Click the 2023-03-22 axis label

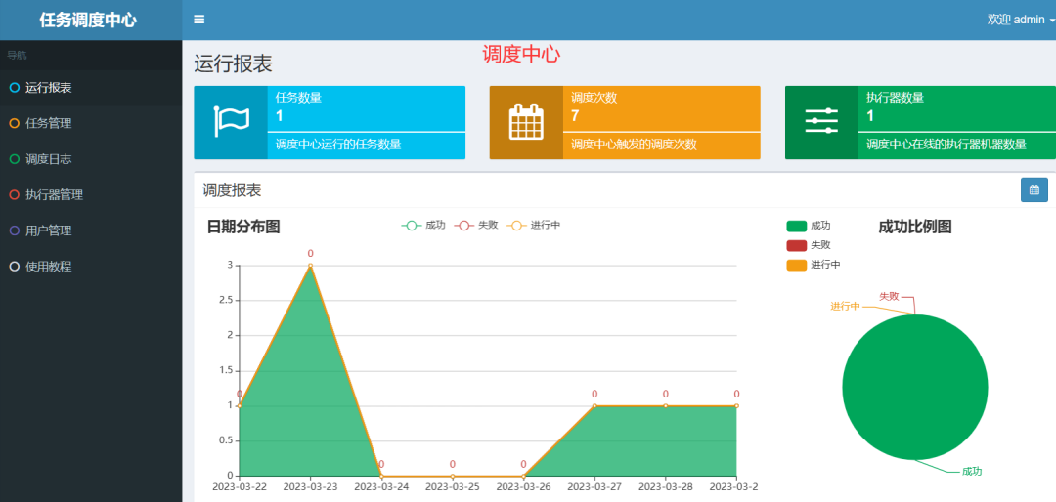(240, 485)
